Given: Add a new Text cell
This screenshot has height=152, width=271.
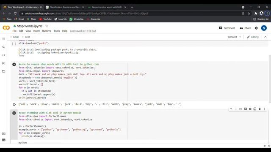Looking at the screenshot, I should [26, 37].
